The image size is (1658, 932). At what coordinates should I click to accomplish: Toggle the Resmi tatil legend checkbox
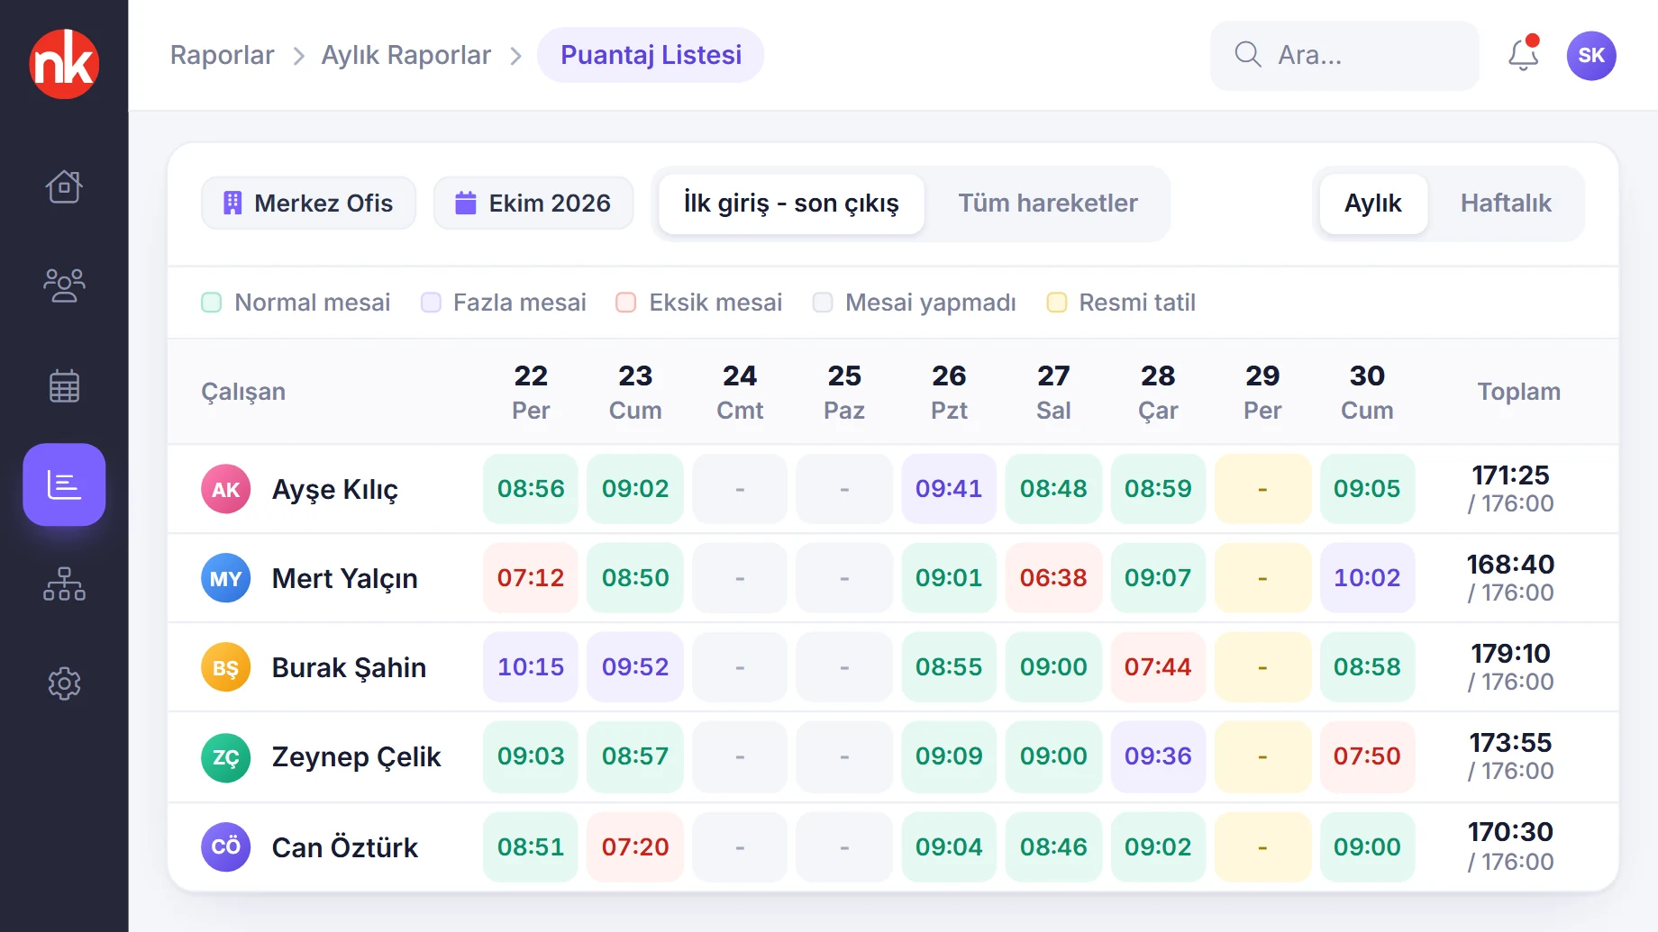click(1057, 303)
